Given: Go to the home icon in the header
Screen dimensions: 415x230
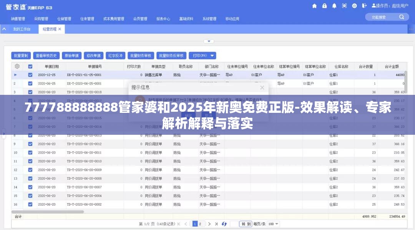Looking at the screenshot, I should 314,6.
